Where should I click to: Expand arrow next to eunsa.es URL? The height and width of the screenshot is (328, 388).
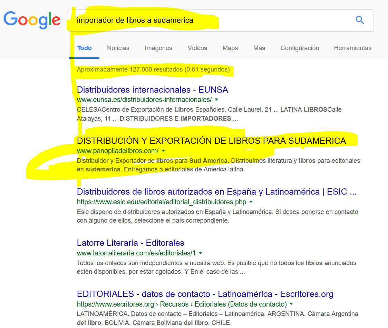click(x=216, y=100)
